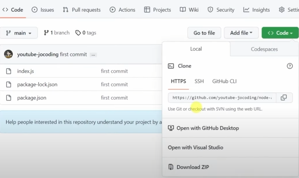Screen dimensions: 299x178
Task: Open the package.json file
Action: pyautogui.click(x=32, y=98)
